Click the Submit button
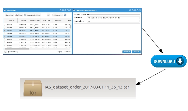Viewport: 188px width, 111px height. coord(127,52)
